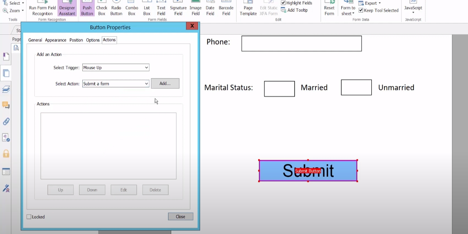
Task: Pick the Signature Field tool
Action: pyautogui.click(x=178, y=8)
